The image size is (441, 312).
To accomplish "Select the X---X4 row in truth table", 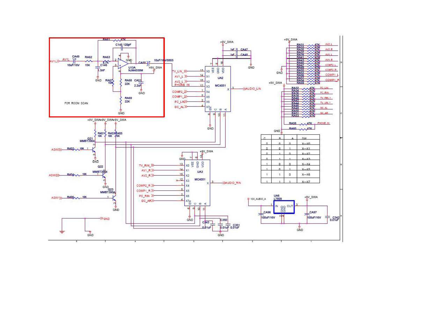I will point(306,164).
